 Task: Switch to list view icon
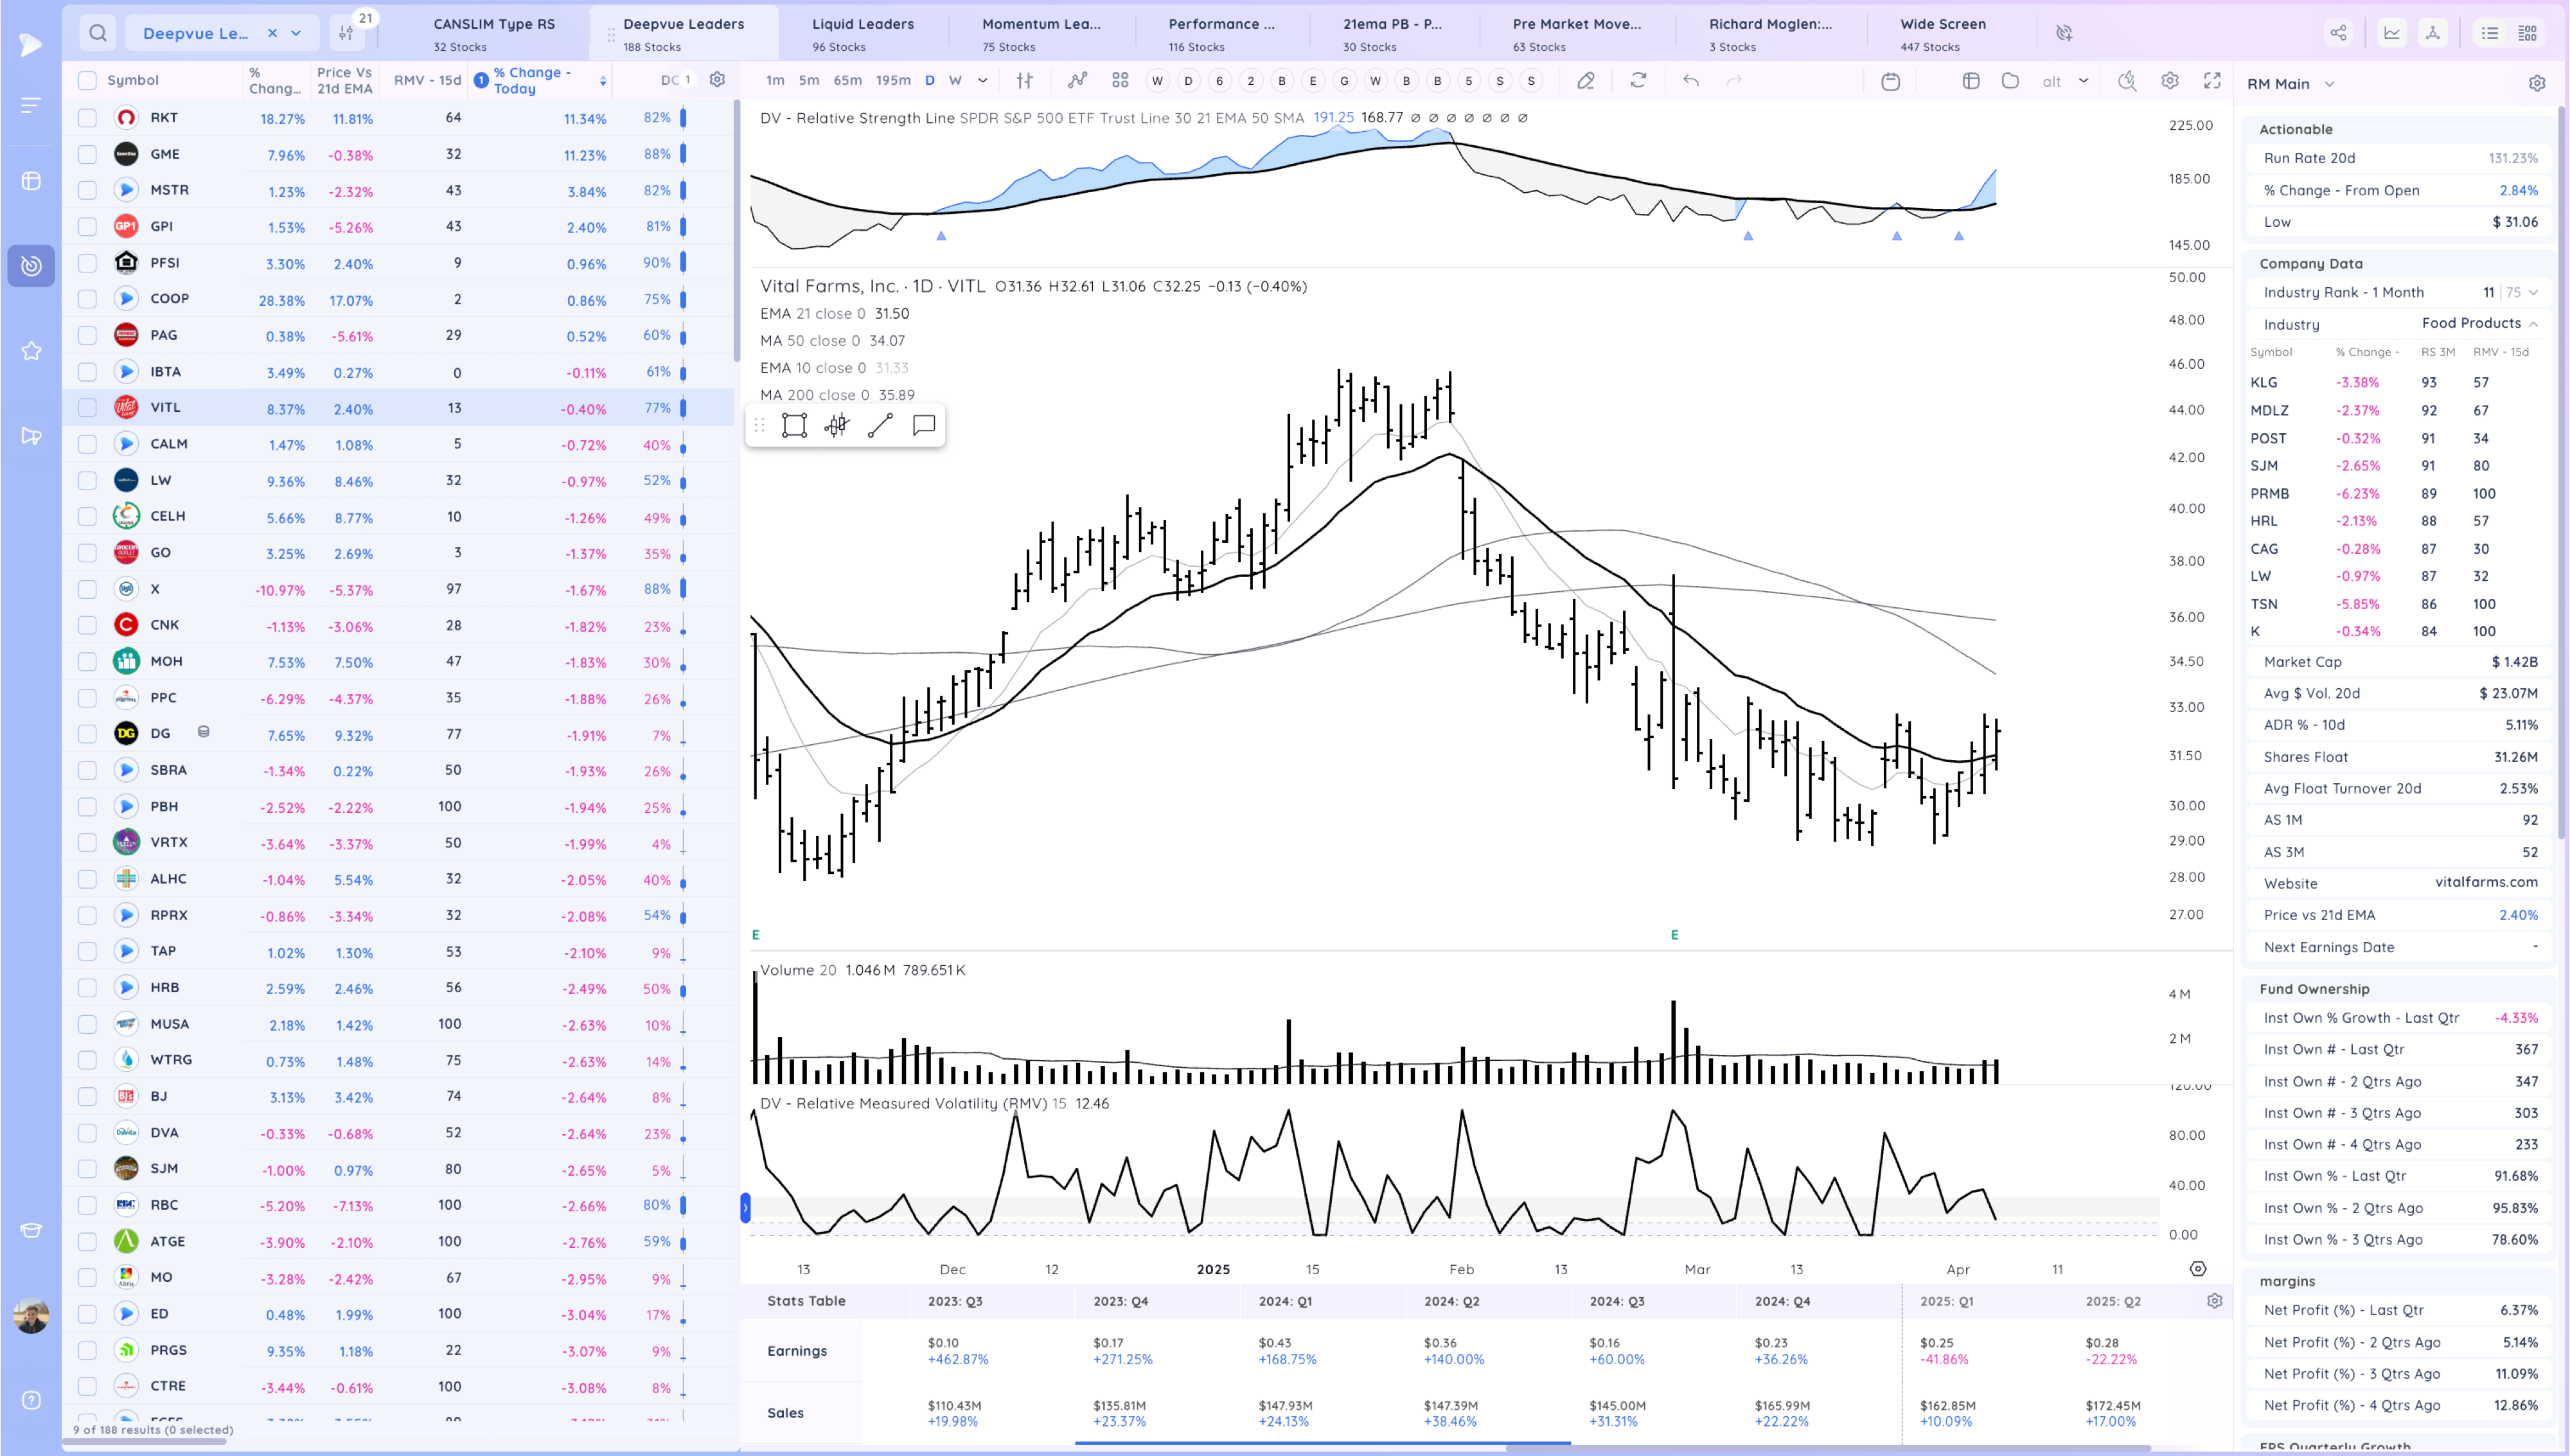point(2489,33)
